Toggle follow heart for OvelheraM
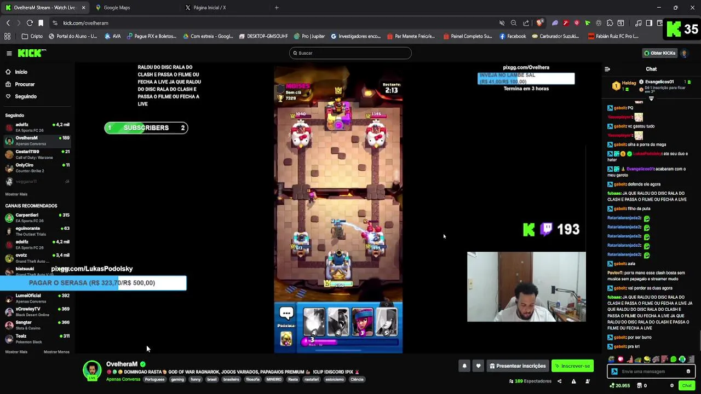 coord(478,366)
